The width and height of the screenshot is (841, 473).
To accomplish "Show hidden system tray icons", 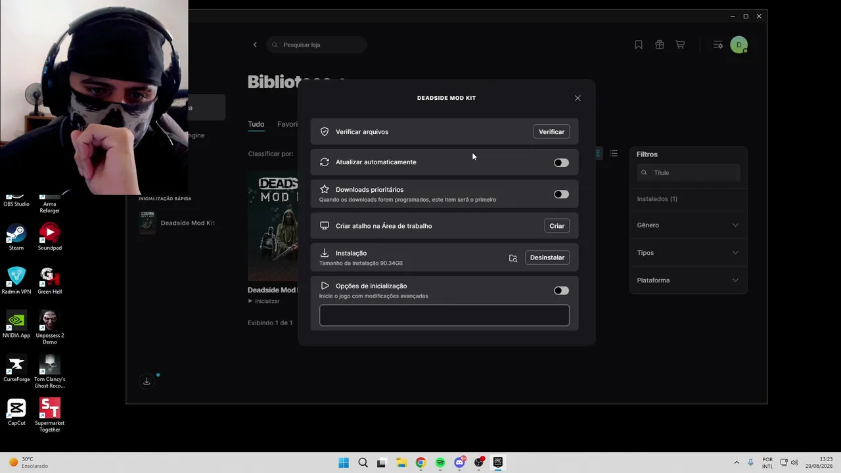I will pyautogui.click(x=737, y=462).
